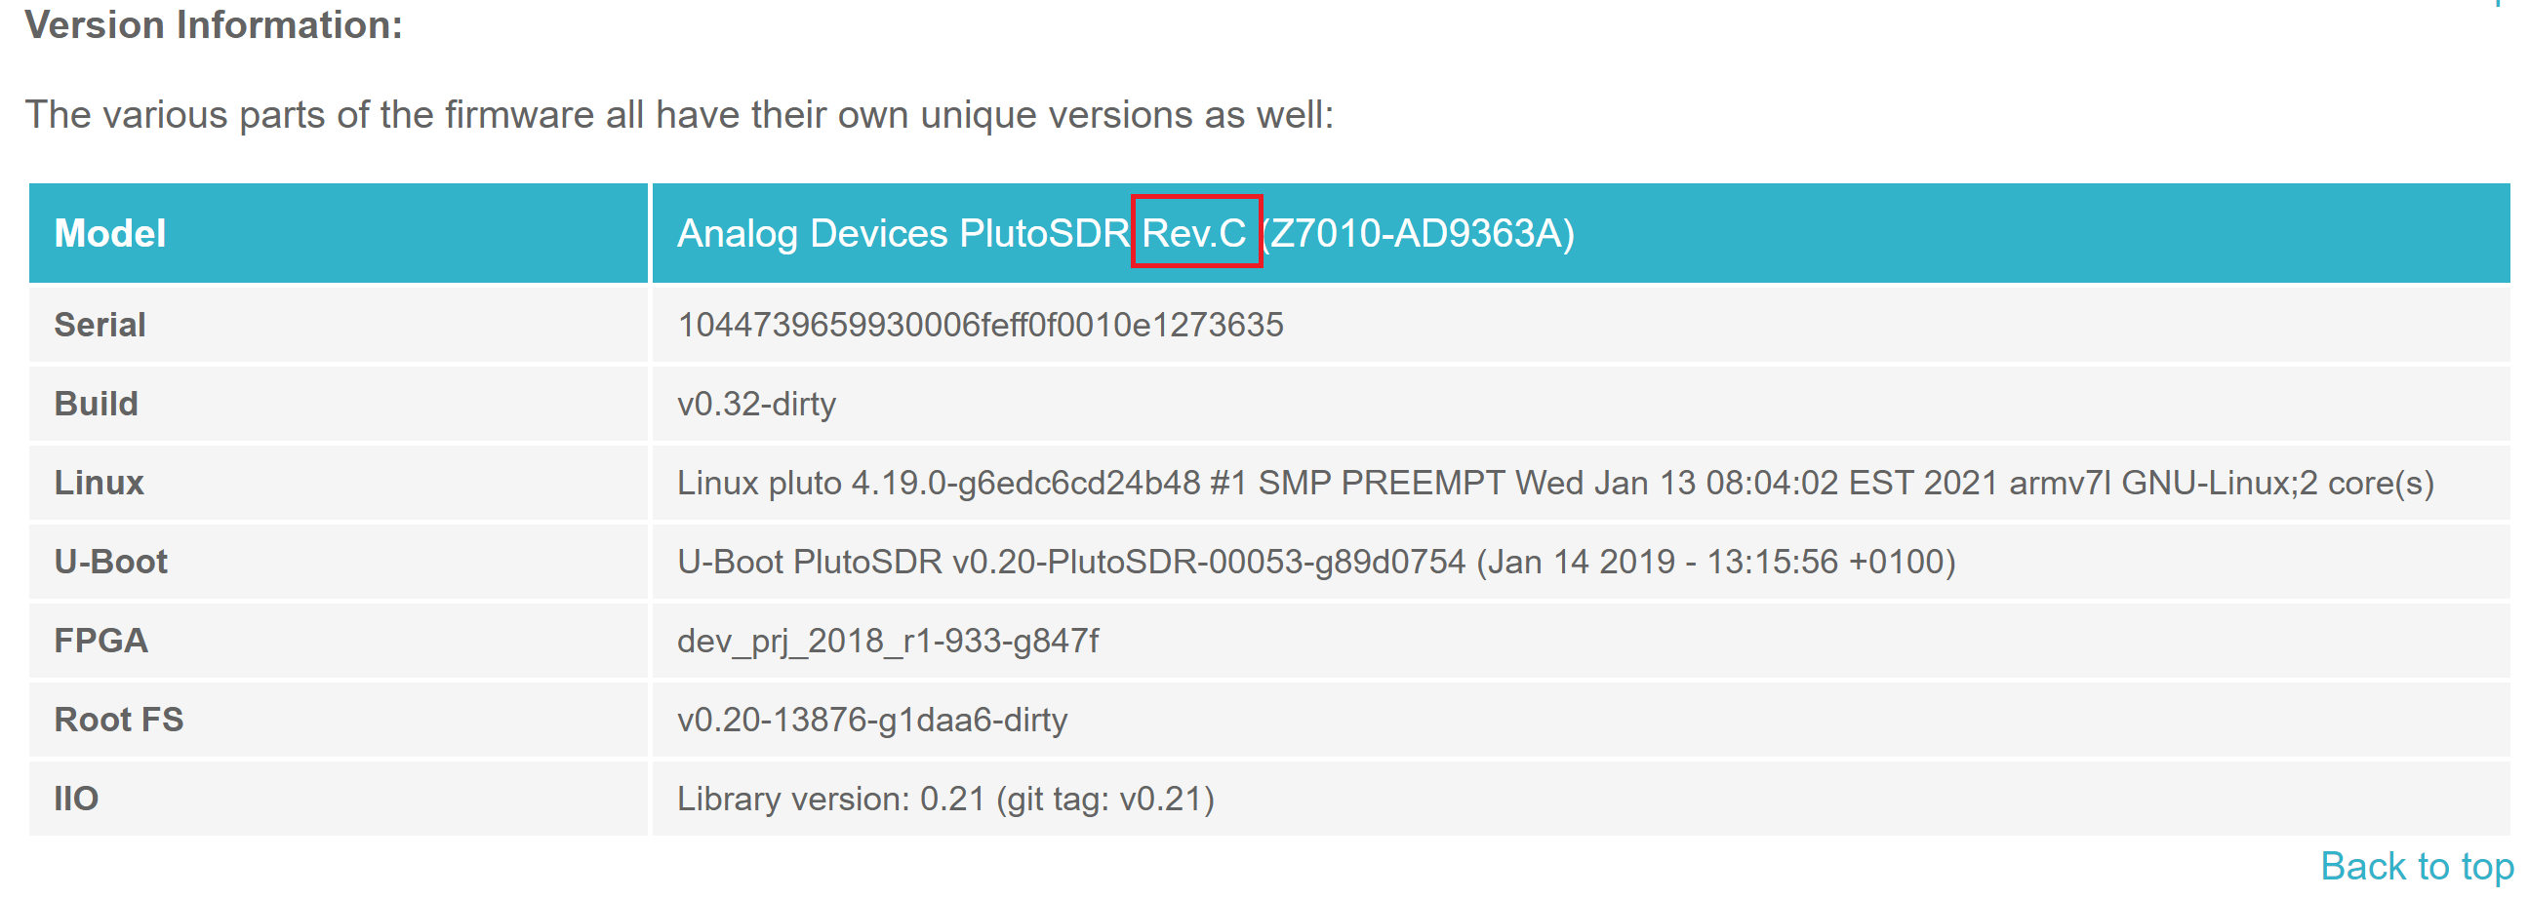Click the Linux pluto kernel version text
Screen dimensions: 2528x898
[x=1554, y=483]
